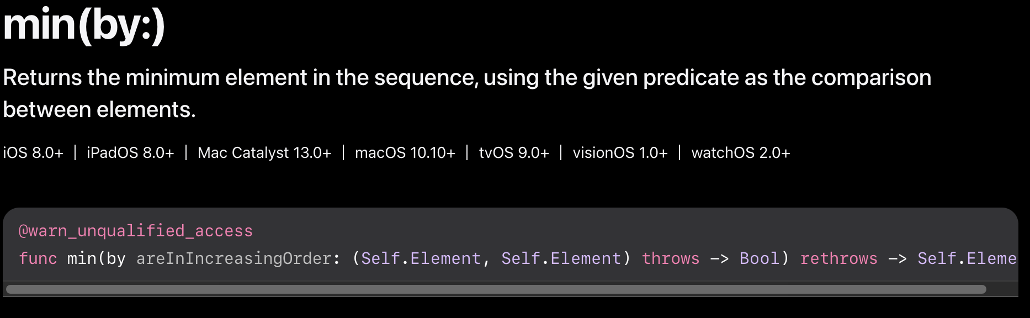Click the throws keyword in the signature
Viewport: 1030px width, 318px height.
[x=671, y=258]
